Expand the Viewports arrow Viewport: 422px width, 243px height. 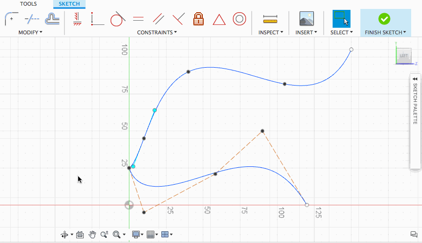pos(171,235)
